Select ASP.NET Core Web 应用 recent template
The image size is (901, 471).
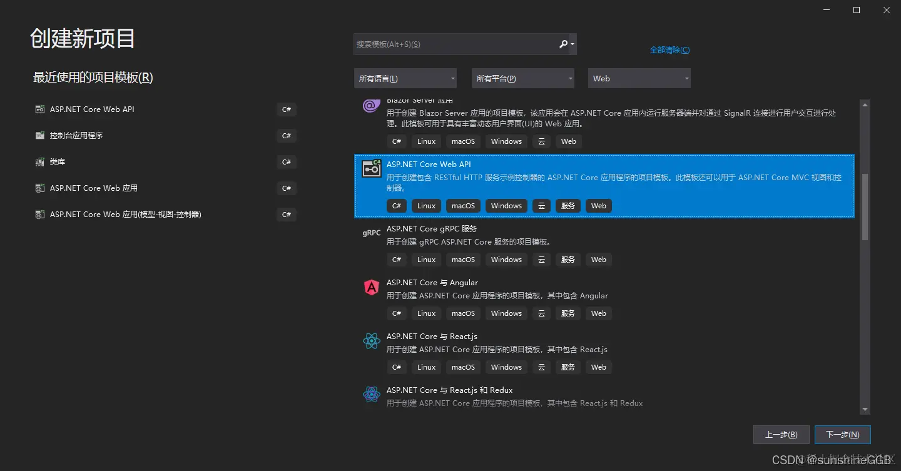click(165, 188)
